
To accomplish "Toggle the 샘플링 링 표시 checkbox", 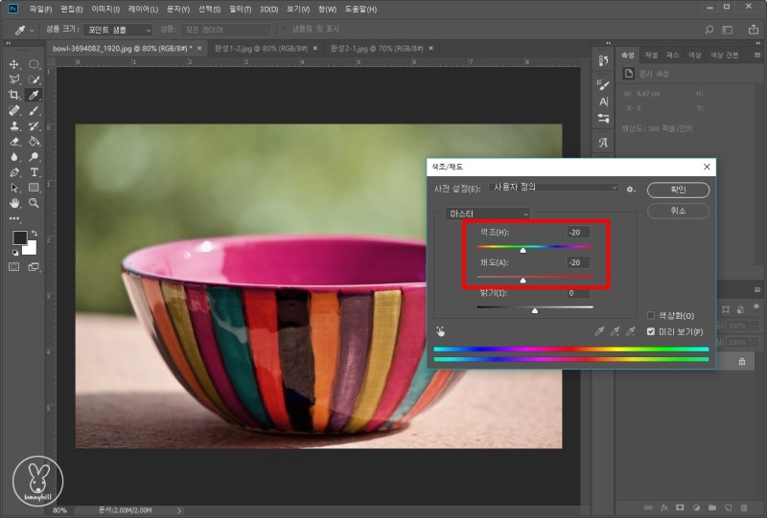I will pyautogui.click(x=285, y=30).
